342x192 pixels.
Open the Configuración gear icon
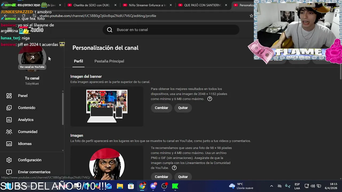pos(9,160)
